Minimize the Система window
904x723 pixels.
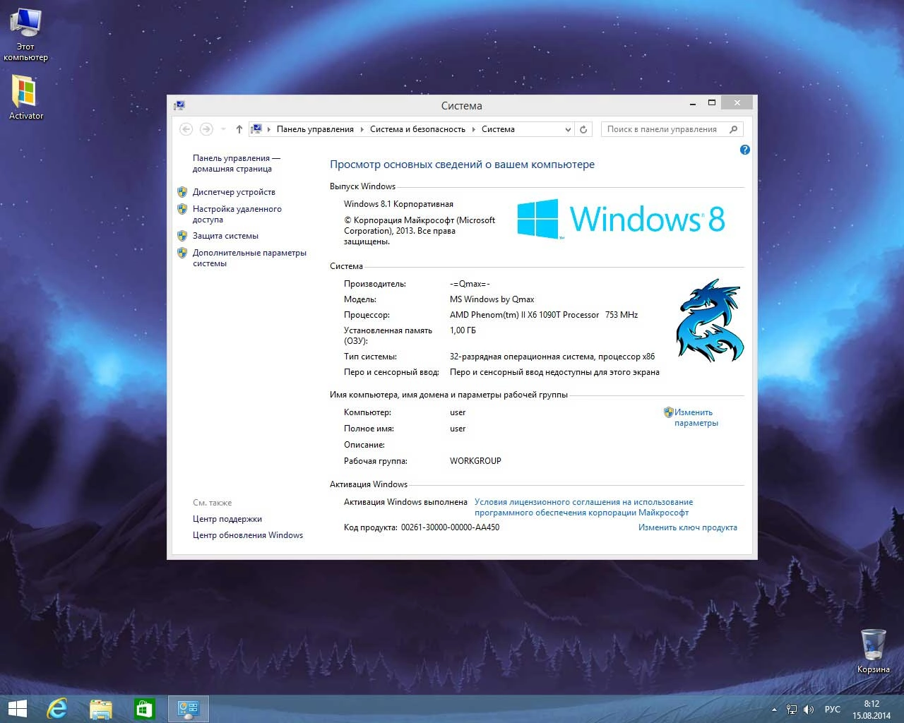pyautogui.click(x=692, y=103)
